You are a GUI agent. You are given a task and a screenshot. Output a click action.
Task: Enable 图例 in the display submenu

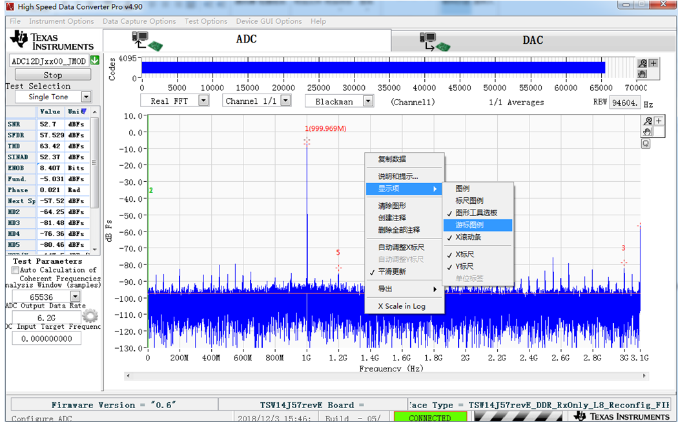click(x=478, y=189)
